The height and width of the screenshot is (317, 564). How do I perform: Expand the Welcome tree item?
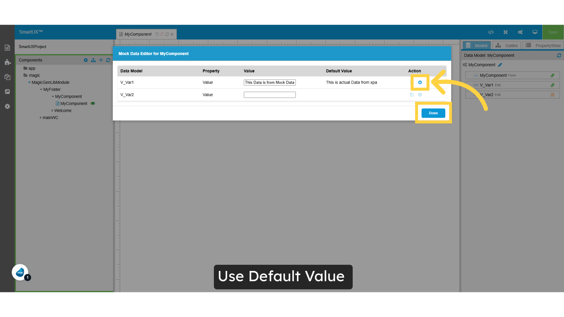[52, 110]
